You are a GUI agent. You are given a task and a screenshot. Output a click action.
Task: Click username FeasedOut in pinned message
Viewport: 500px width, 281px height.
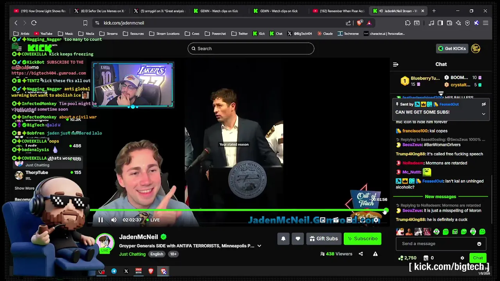click(449, 104)
